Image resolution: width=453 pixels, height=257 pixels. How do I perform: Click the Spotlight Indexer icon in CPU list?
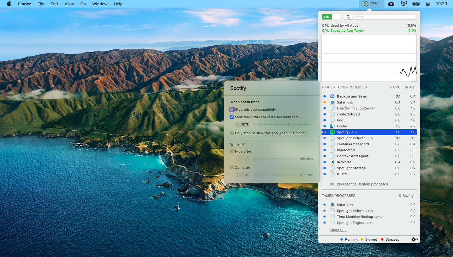[x=332, y=138]
